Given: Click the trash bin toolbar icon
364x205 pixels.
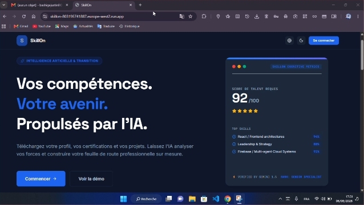Looking at the screenshot, I should 266,17.
